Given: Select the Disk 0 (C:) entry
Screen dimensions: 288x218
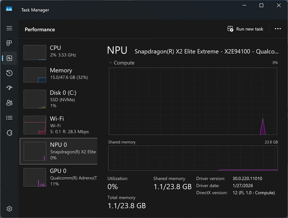Looking at the screenshot, I should (58, 99).
